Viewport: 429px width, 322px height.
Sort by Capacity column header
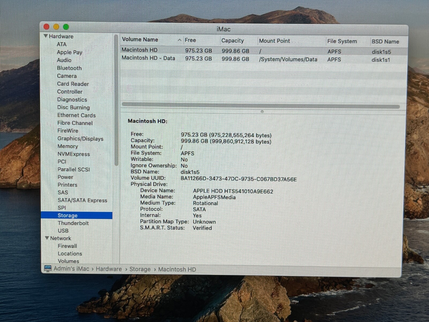click(232, 41)
